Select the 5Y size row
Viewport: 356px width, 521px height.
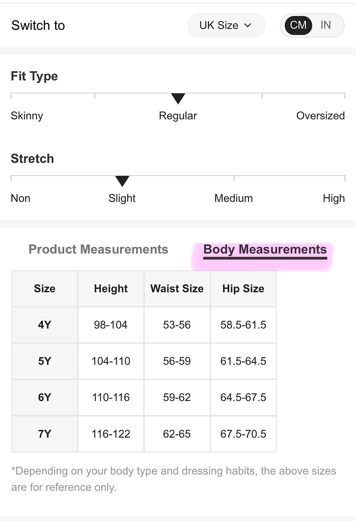tap(144, 361)
